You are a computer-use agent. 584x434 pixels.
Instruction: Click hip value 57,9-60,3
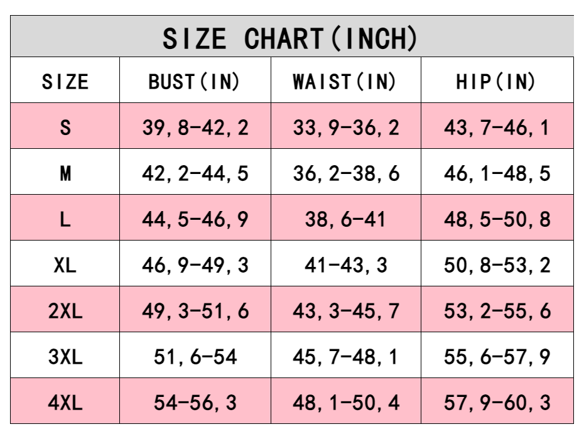click(x=497, y=403)
